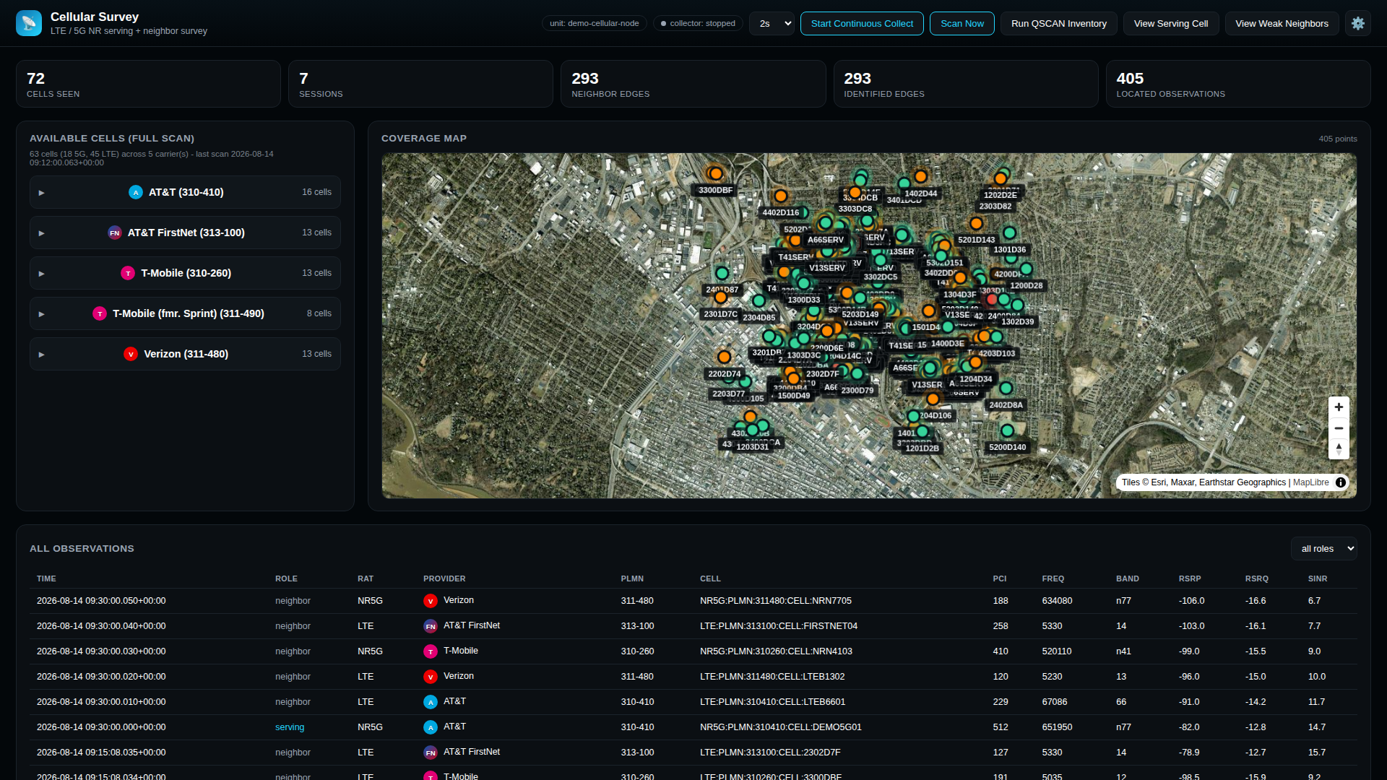This screenshot has width=1387, height=780.
Task: Select cell LTE:PLMN:313100:CELL:FIRSTNET04
Action: [x=779, y=626]
